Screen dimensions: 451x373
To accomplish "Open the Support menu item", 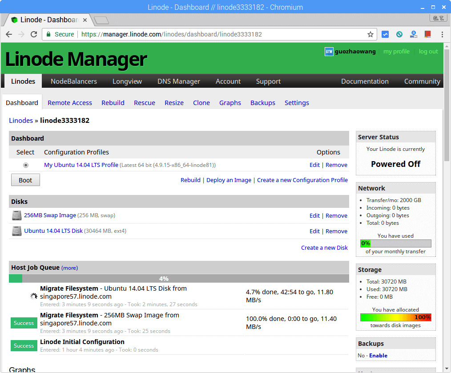I will tap(268, 81).
